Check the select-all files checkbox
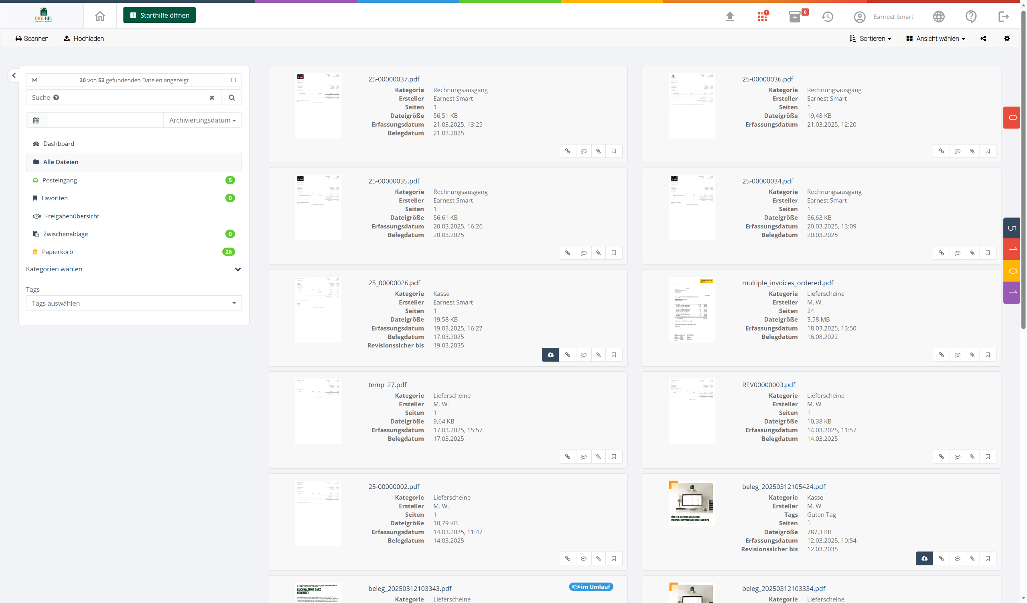Image resolution: width=1027 pixels, height=603 pixels. coord(35,80)
